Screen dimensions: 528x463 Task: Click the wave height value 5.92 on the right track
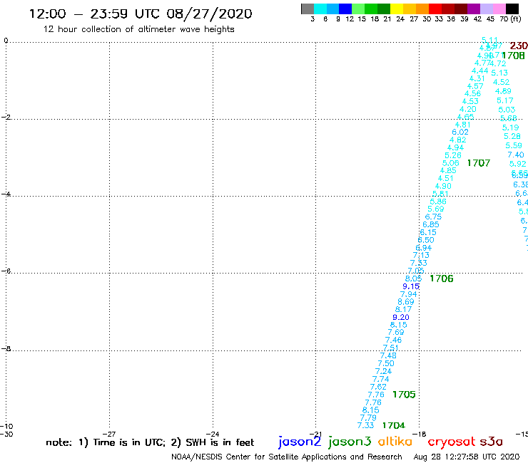click(x=517, y=164)
